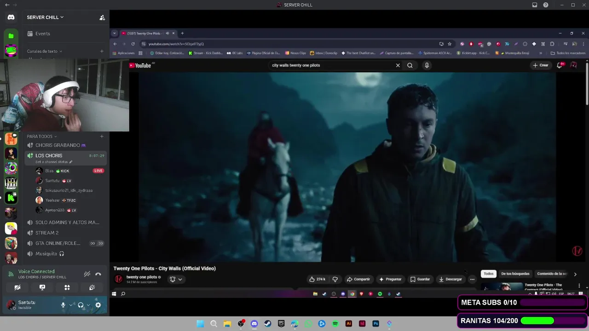Screen dimensions: 589x331
Task: Save the video with Guardar
Action: [x=420, y=279]
